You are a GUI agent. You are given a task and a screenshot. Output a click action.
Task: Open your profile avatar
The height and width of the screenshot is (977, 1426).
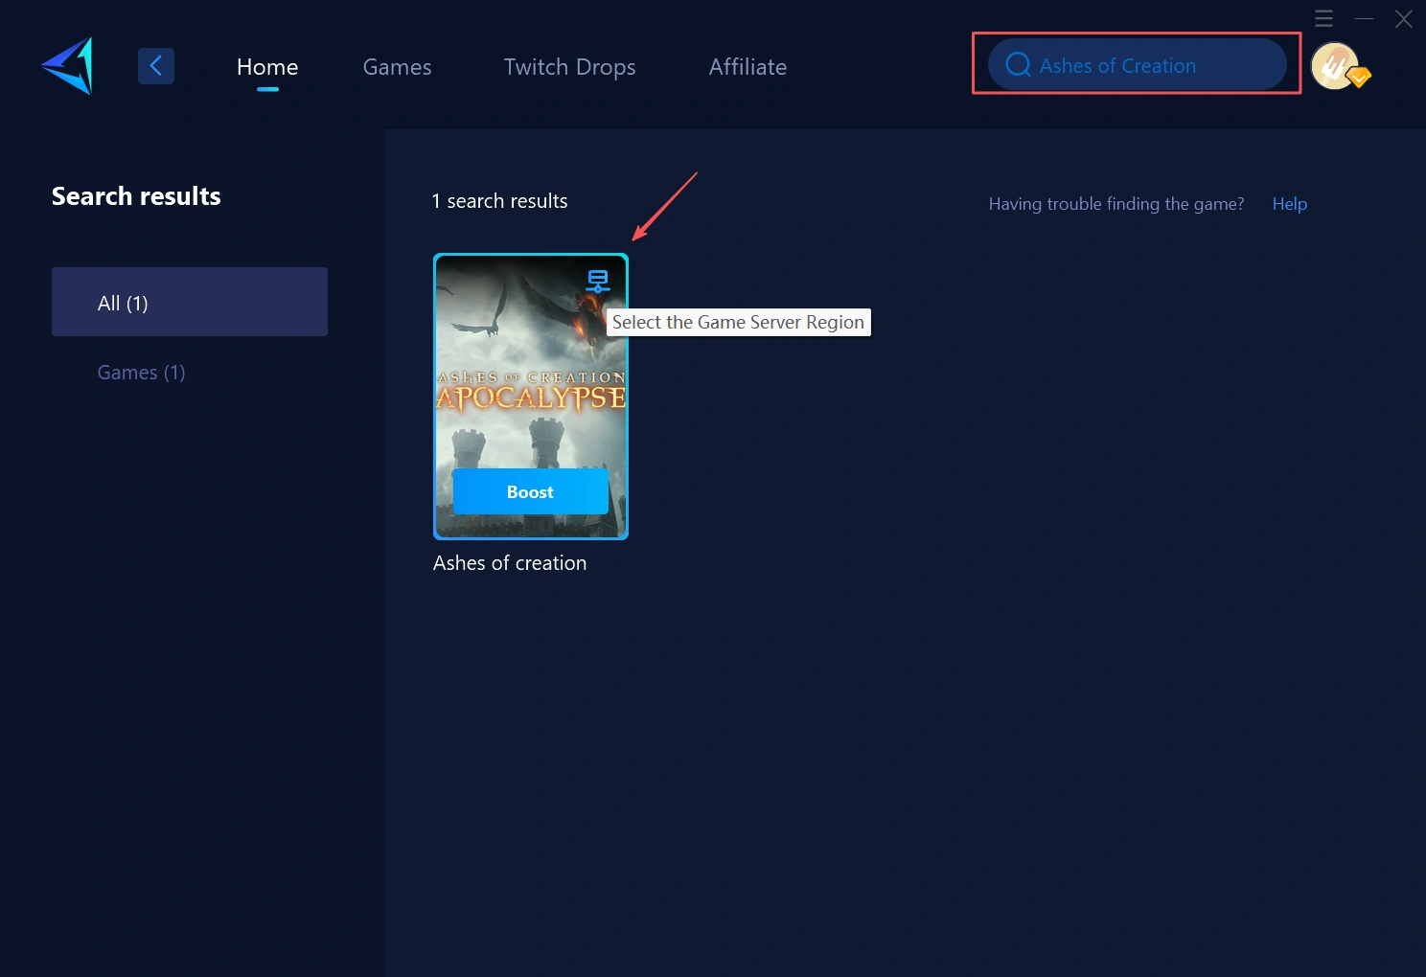(x=1334, y=65)
